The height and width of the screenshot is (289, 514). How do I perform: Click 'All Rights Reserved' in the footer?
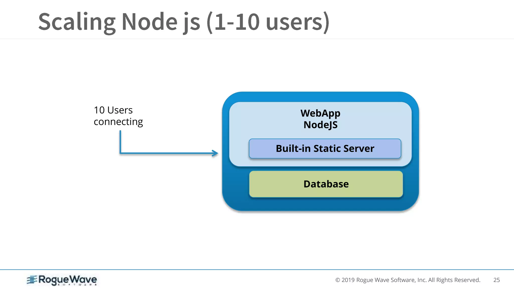454,280
